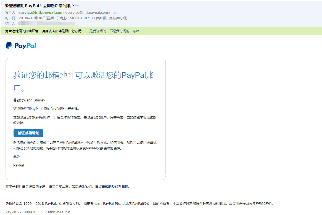
Task: Click the gray sender address in angle brackets
Action: pyautogui.click(x=88, y=13)
